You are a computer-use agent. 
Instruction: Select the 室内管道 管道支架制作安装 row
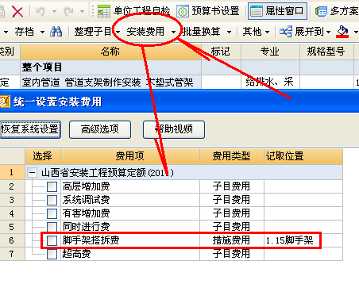pyautogui.click(x=110, y=83)
